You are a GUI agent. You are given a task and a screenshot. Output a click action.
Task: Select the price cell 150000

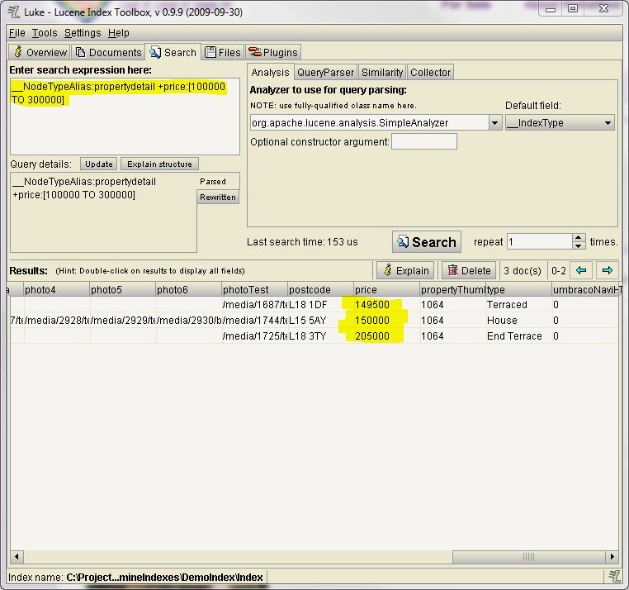pyautogui.click(x=386, y=321)
